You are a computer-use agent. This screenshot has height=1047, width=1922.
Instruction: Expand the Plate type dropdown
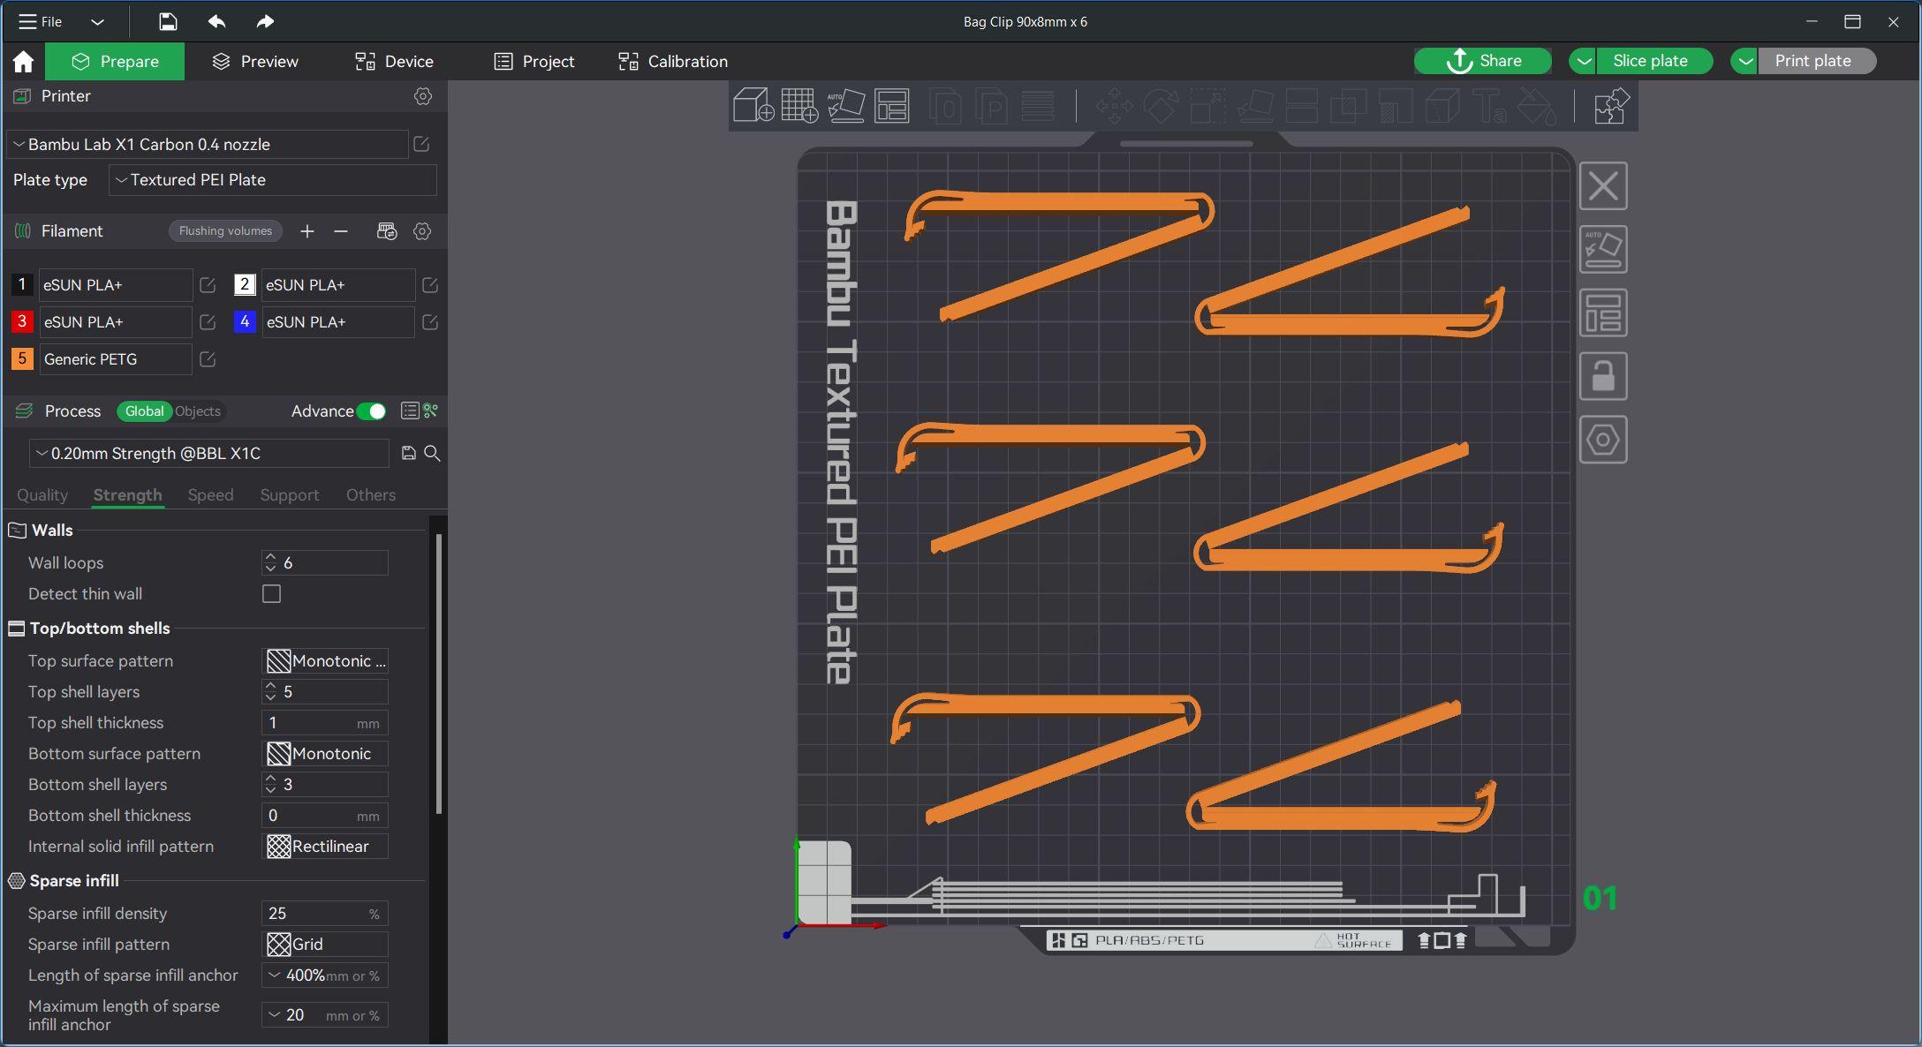(x=272, y=179)
